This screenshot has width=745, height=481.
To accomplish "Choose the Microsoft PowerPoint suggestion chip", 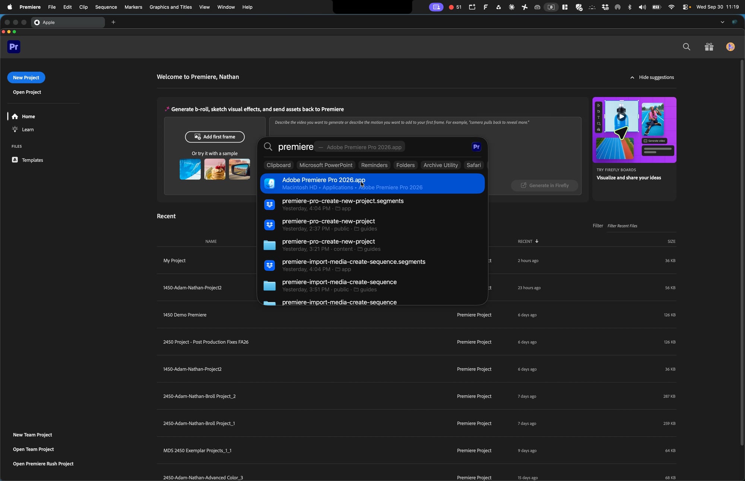I will click(x=326, y=165).
